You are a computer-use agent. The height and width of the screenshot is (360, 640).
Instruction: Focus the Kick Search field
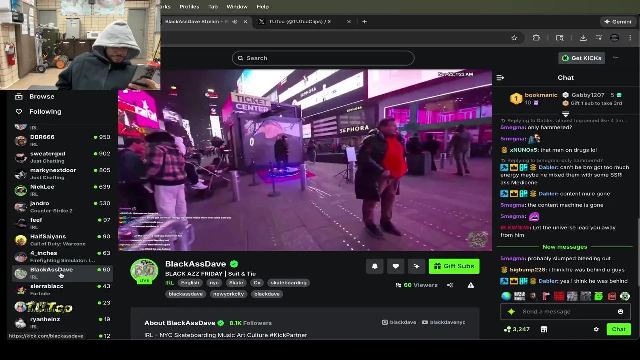pos(323,58)
